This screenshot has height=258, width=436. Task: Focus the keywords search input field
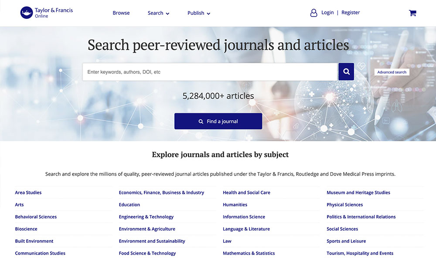click(x=210, y=72)
